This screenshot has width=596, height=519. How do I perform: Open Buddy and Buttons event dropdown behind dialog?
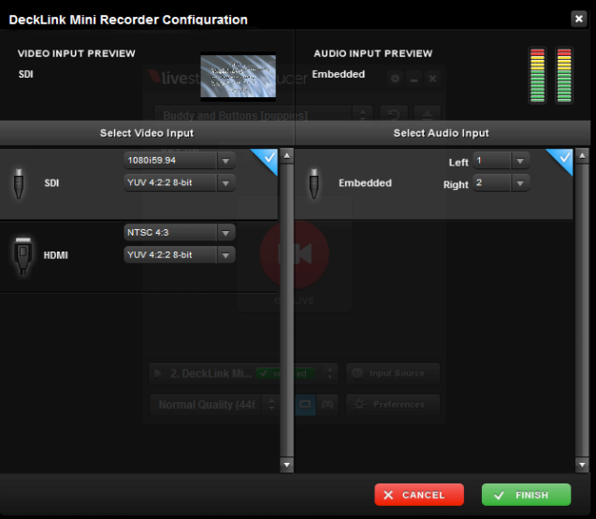[x=264, y=114]
